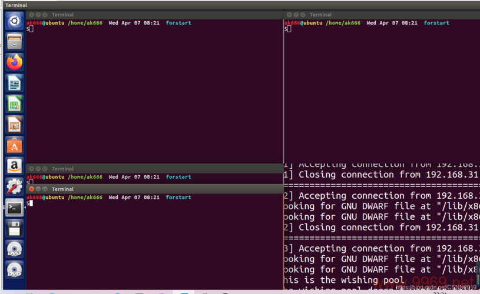Click '1] Closing connection from' log line
This screenshot has width=480, height=294.
click(381, 175)
